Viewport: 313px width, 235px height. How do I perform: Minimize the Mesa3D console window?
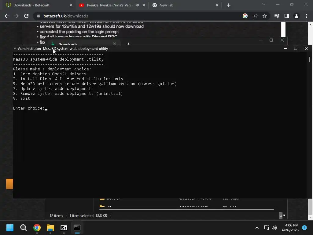point(285,49)
